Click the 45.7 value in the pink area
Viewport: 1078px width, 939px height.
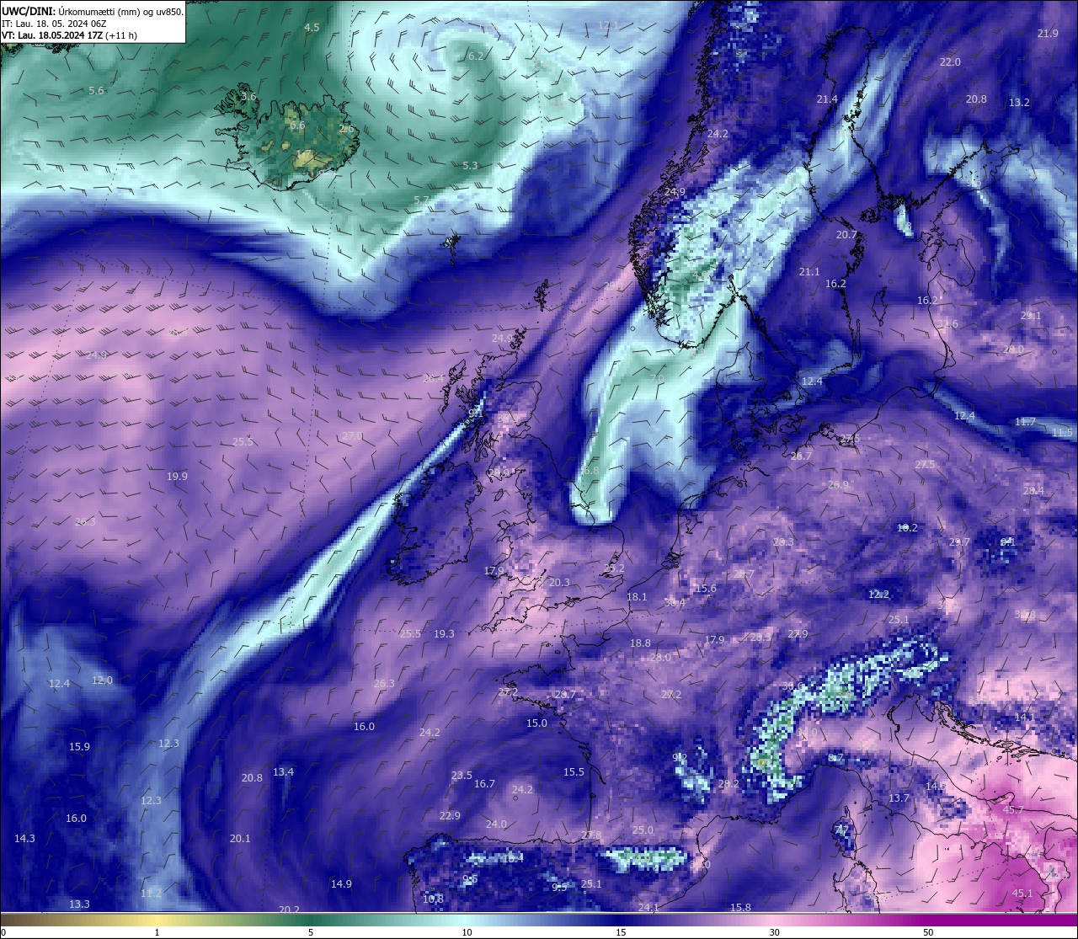click(x=1013, y=810)
